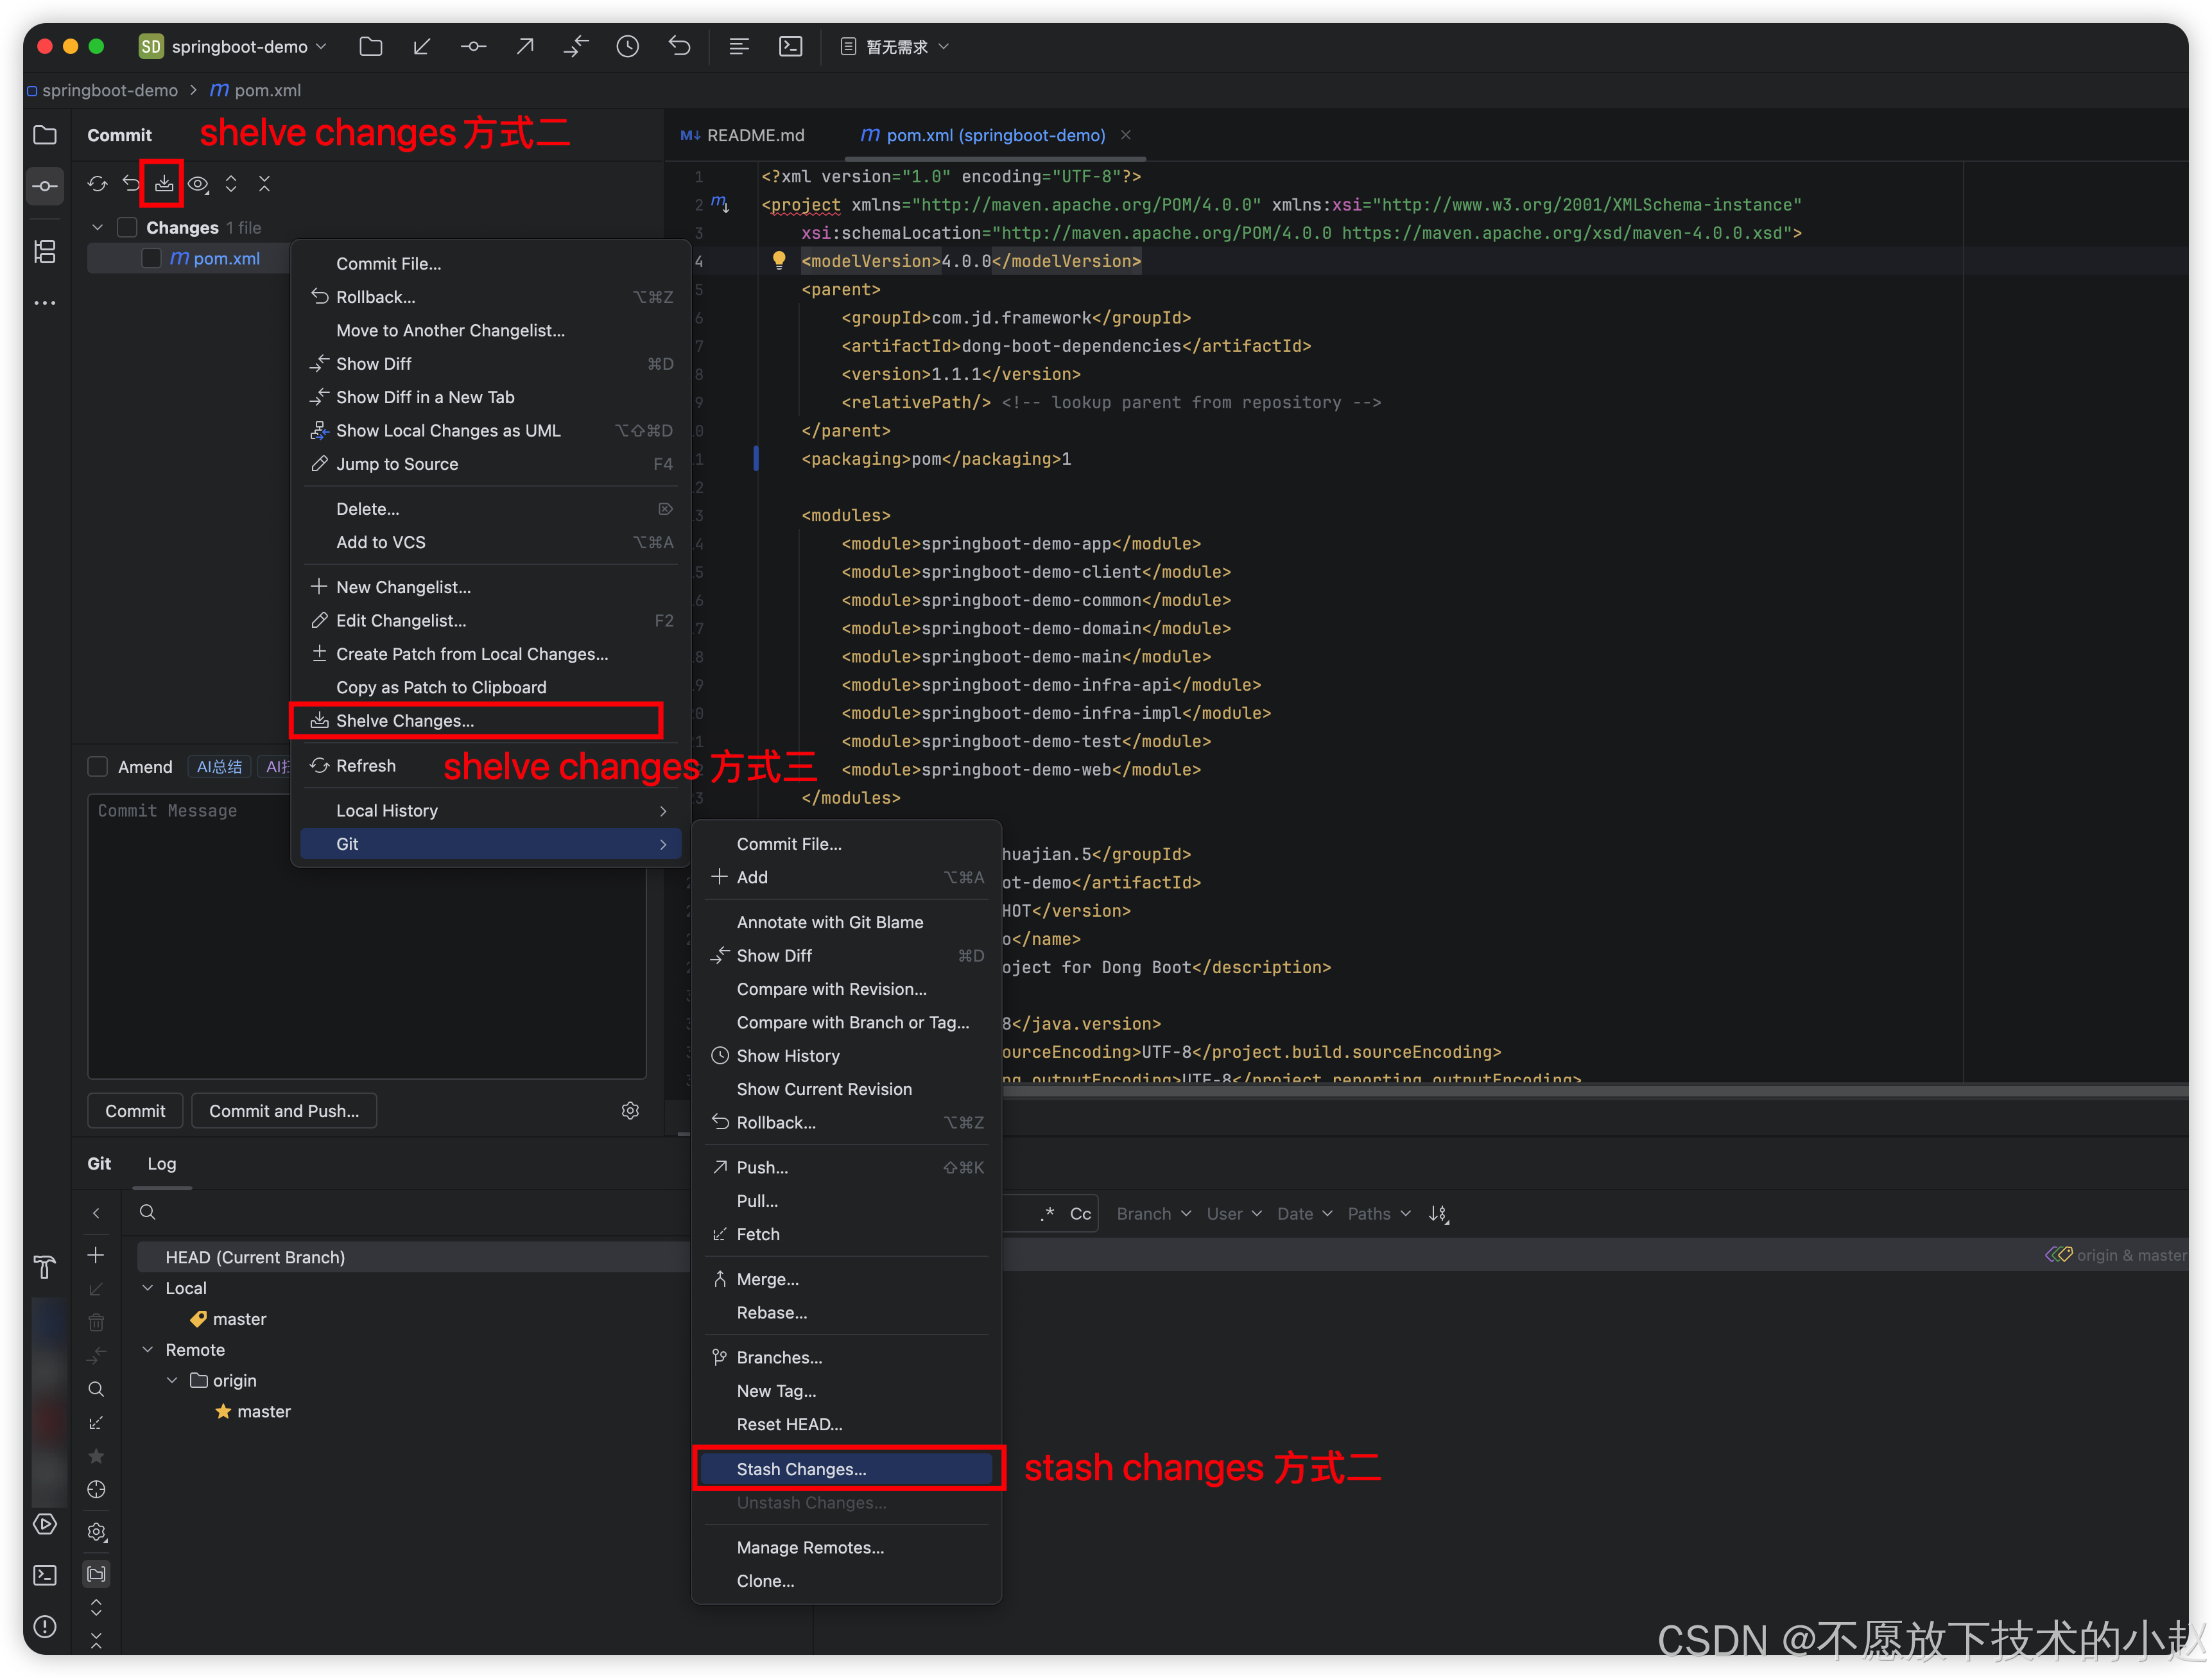Screen dimensions: 2212x1678
Task: Toggle the Changes changelist checkbox
Action: pos(127,228)
